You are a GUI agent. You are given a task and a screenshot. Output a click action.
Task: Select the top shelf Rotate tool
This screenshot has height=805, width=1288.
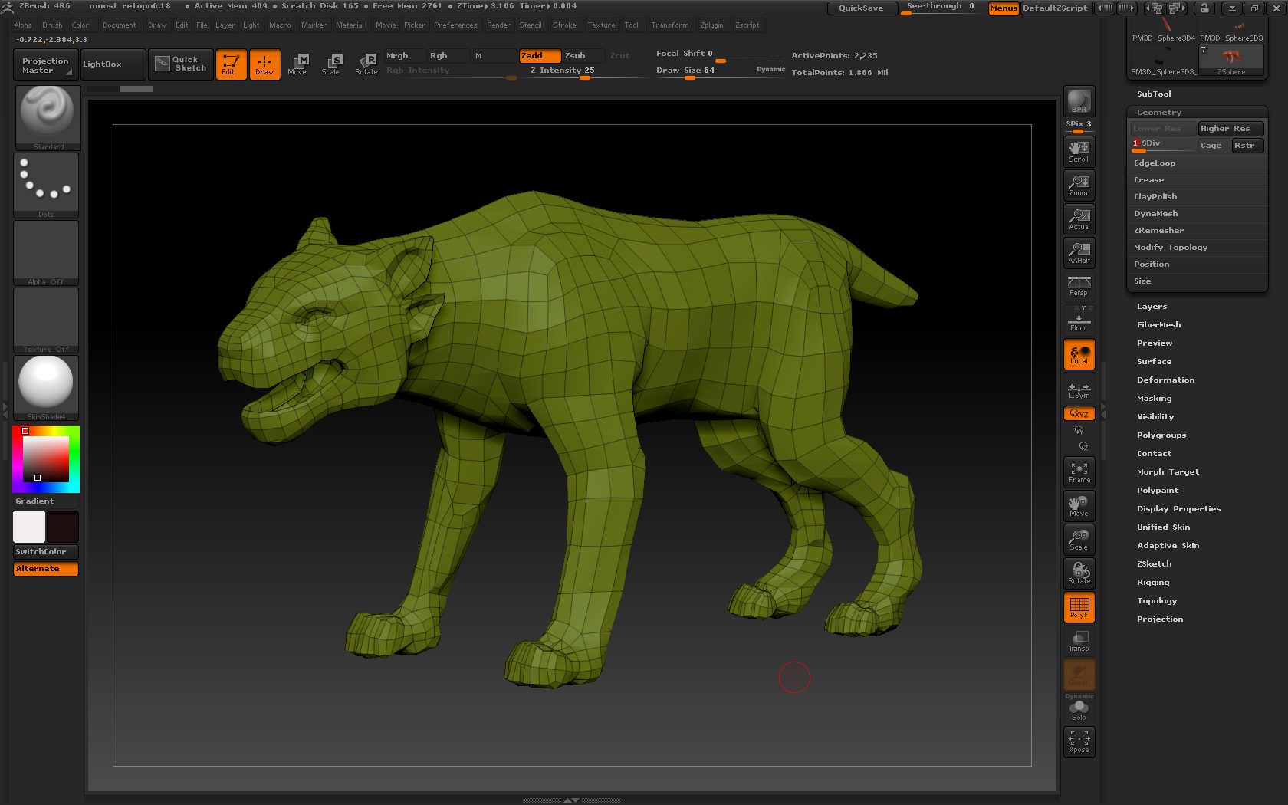coord(366,64)
